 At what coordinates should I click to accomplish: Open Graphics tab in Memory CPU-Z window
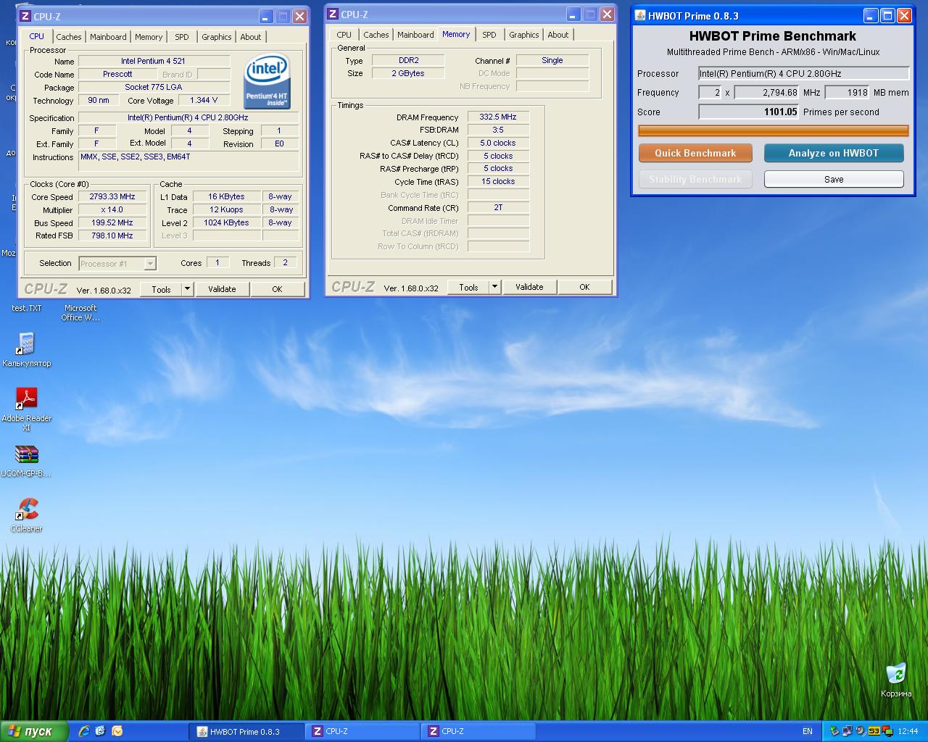(524, 35)
